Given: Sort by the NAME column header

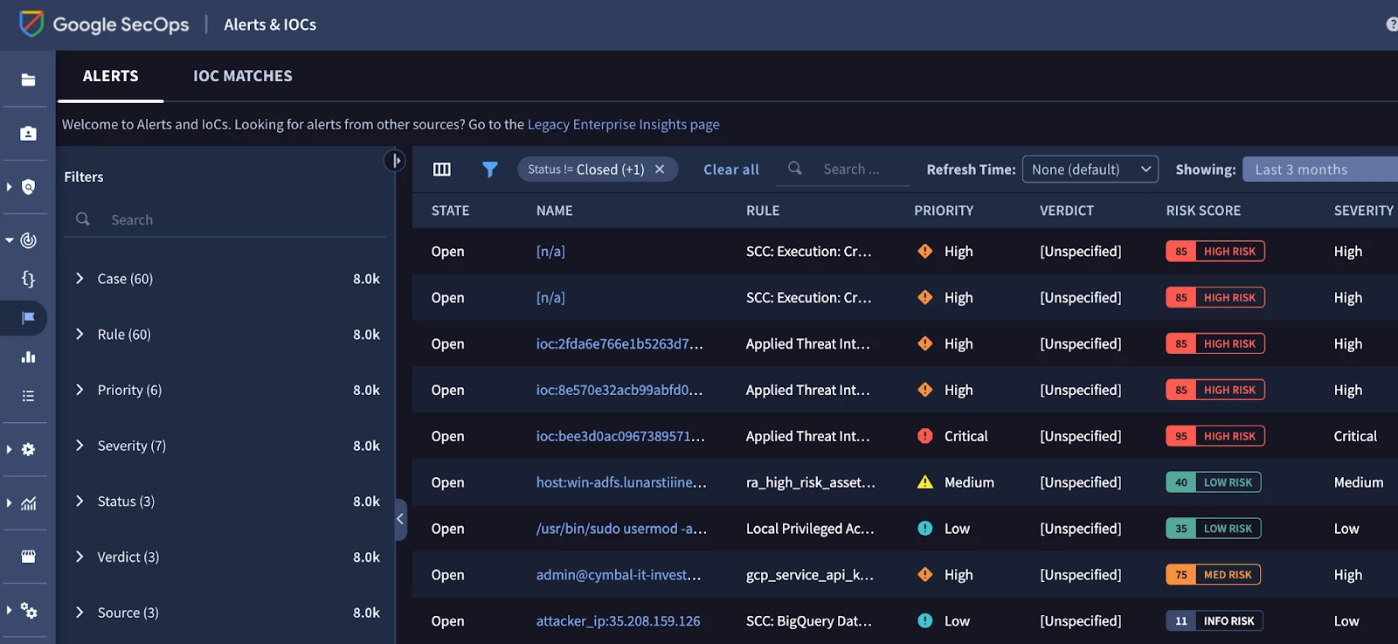Looking at the screenshot, I should 555,211.
